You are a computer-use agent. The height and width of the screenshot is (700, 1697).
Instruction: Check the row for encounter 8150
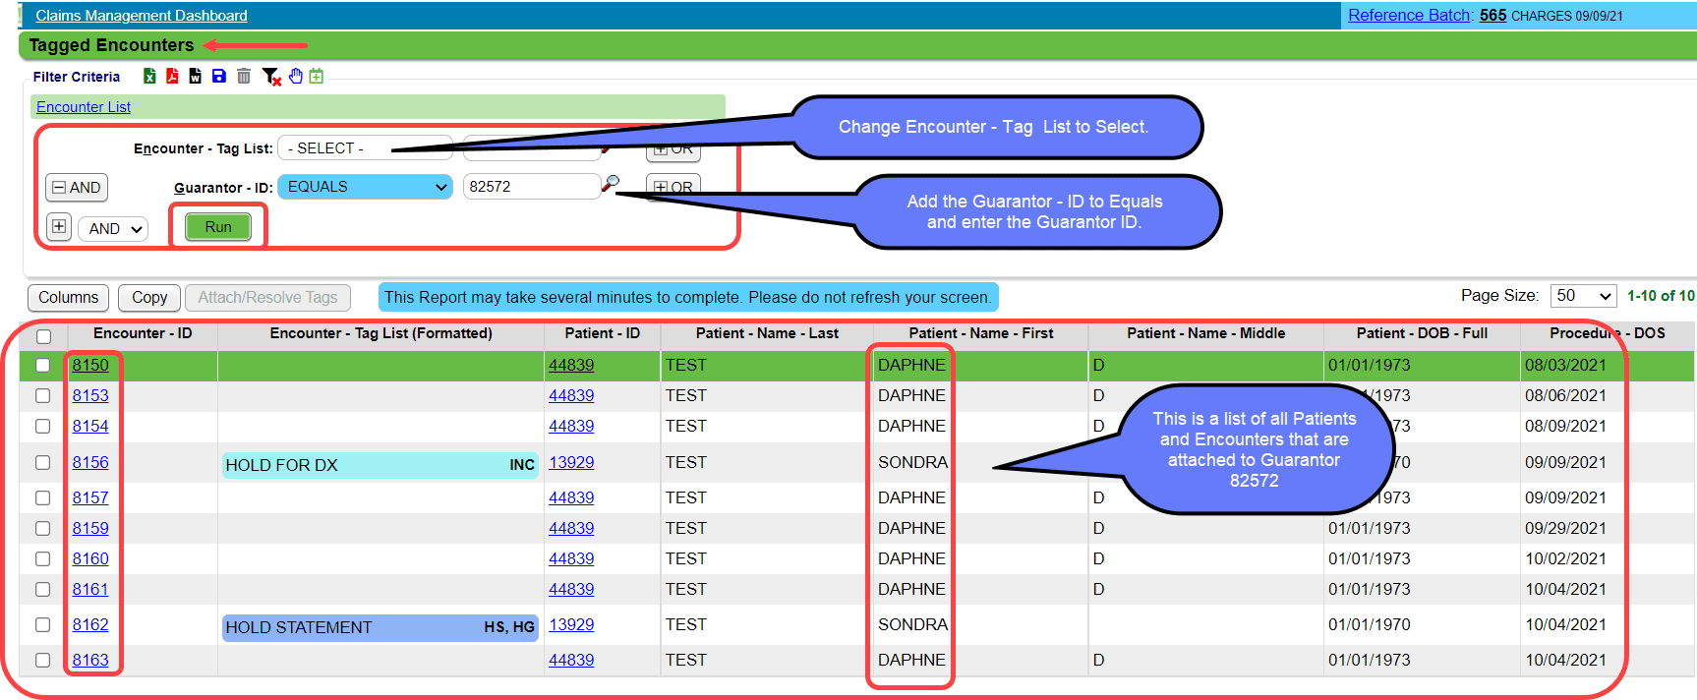tap(42, 365)
